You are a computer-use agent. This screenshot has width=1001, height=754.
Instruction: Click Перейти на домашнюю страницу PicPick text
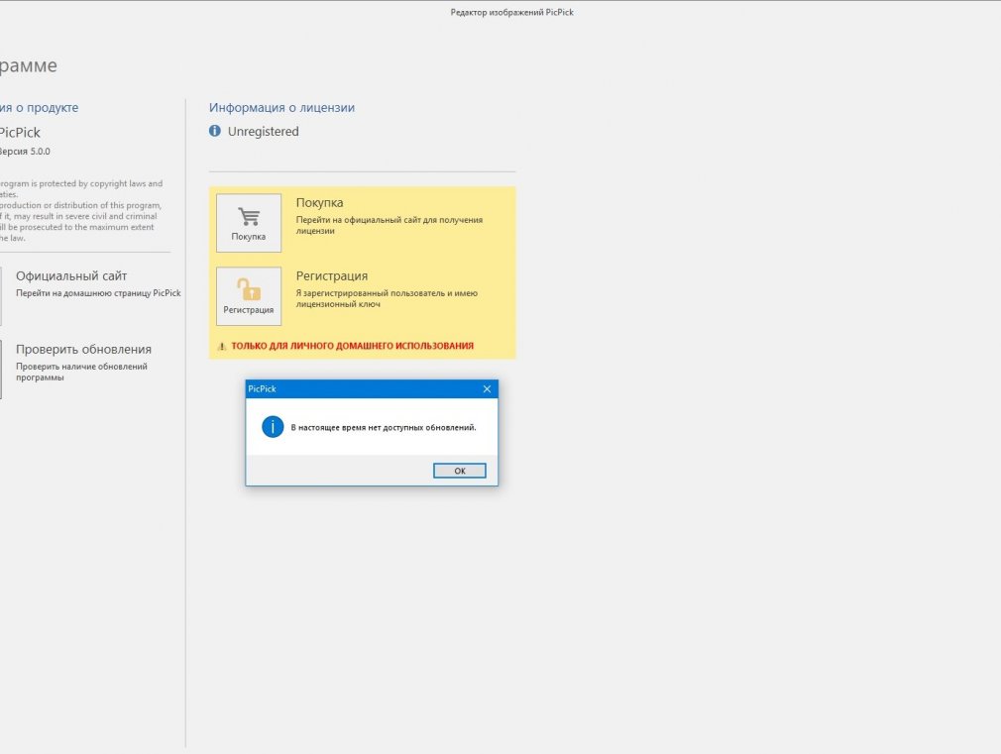[98, 293]
